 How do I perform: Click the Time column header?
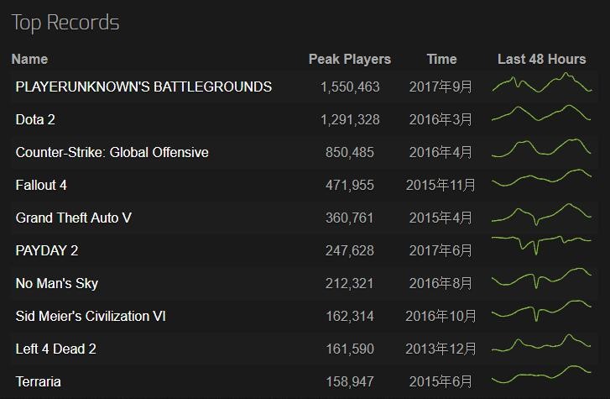(x=441, y=60)
